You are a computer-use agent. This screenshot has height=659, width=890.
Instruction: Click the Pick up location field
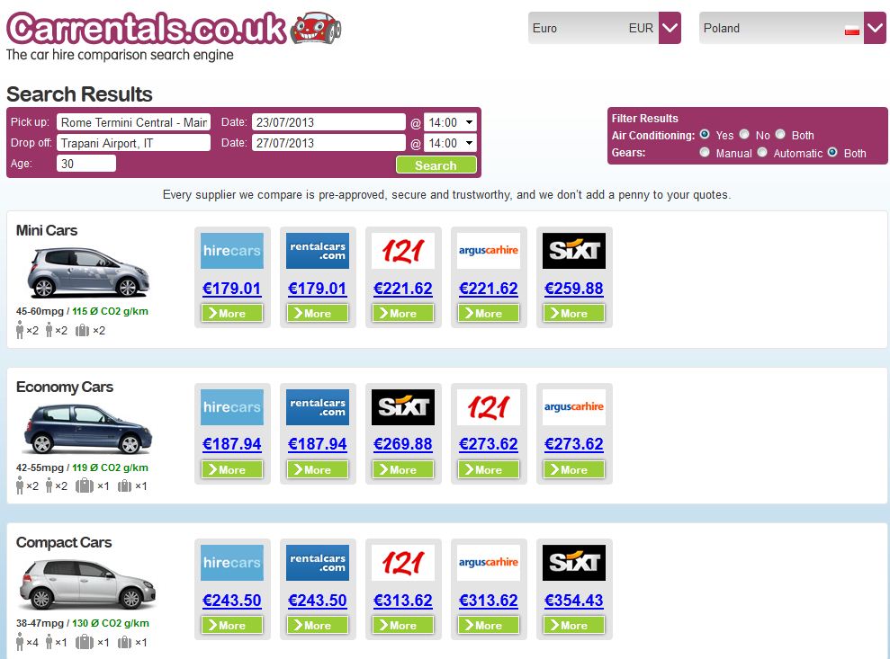tap(133, 122)
